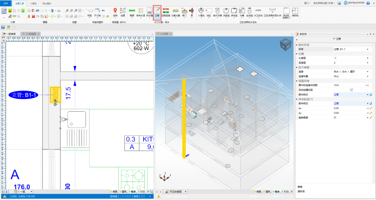The image size is (376, 200).
Task: Collapse the 技术参数 section
Action: point(296,67)
